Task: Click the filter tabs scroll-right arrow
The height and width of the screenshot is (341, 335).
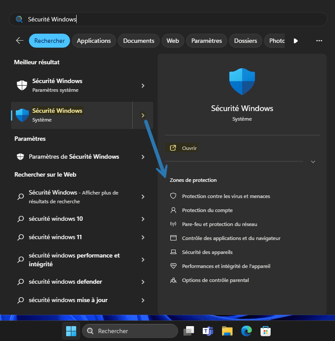Action: (x=296, y=41)
